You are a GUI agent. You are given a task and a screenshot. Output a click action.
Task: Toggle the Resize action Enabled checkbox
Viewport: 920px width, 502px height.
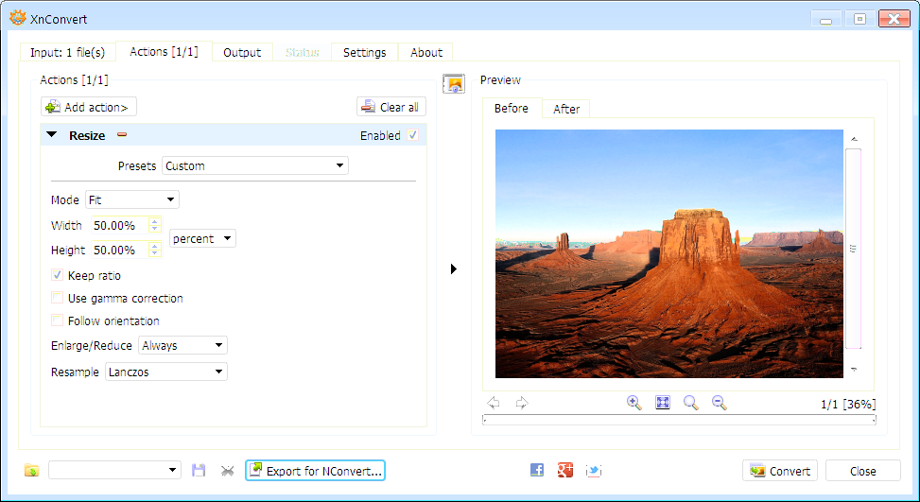pos(413,135)
